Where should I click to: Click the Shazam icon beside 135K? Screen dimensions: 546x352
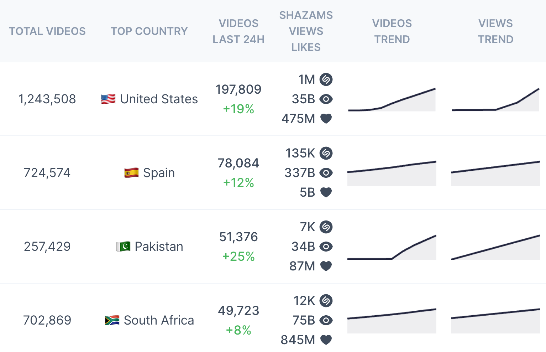point(326,153)
